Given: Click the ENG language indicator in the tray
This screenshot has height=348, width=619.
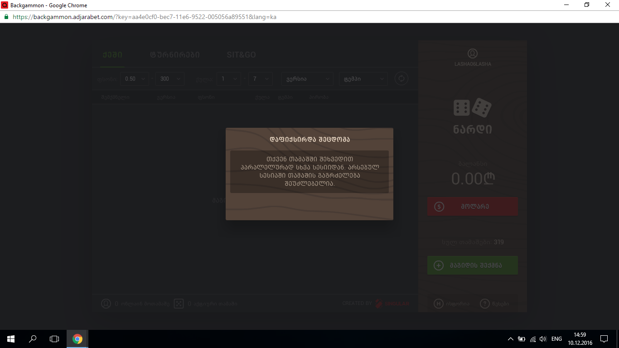Looking at the screenshot, I should (556, 339).
